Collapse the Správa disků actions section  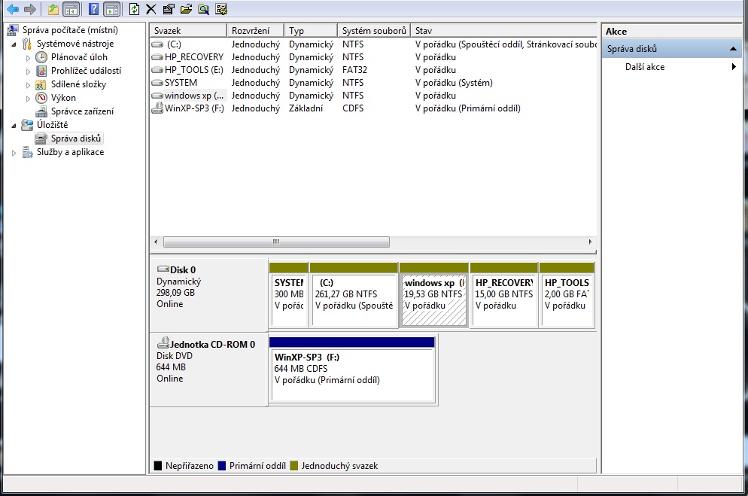733,49
